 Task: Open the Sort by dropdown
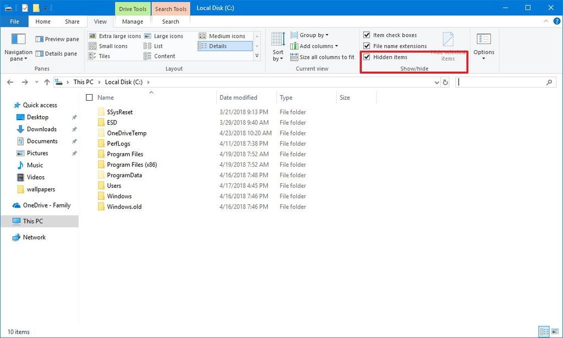(277, 47)
